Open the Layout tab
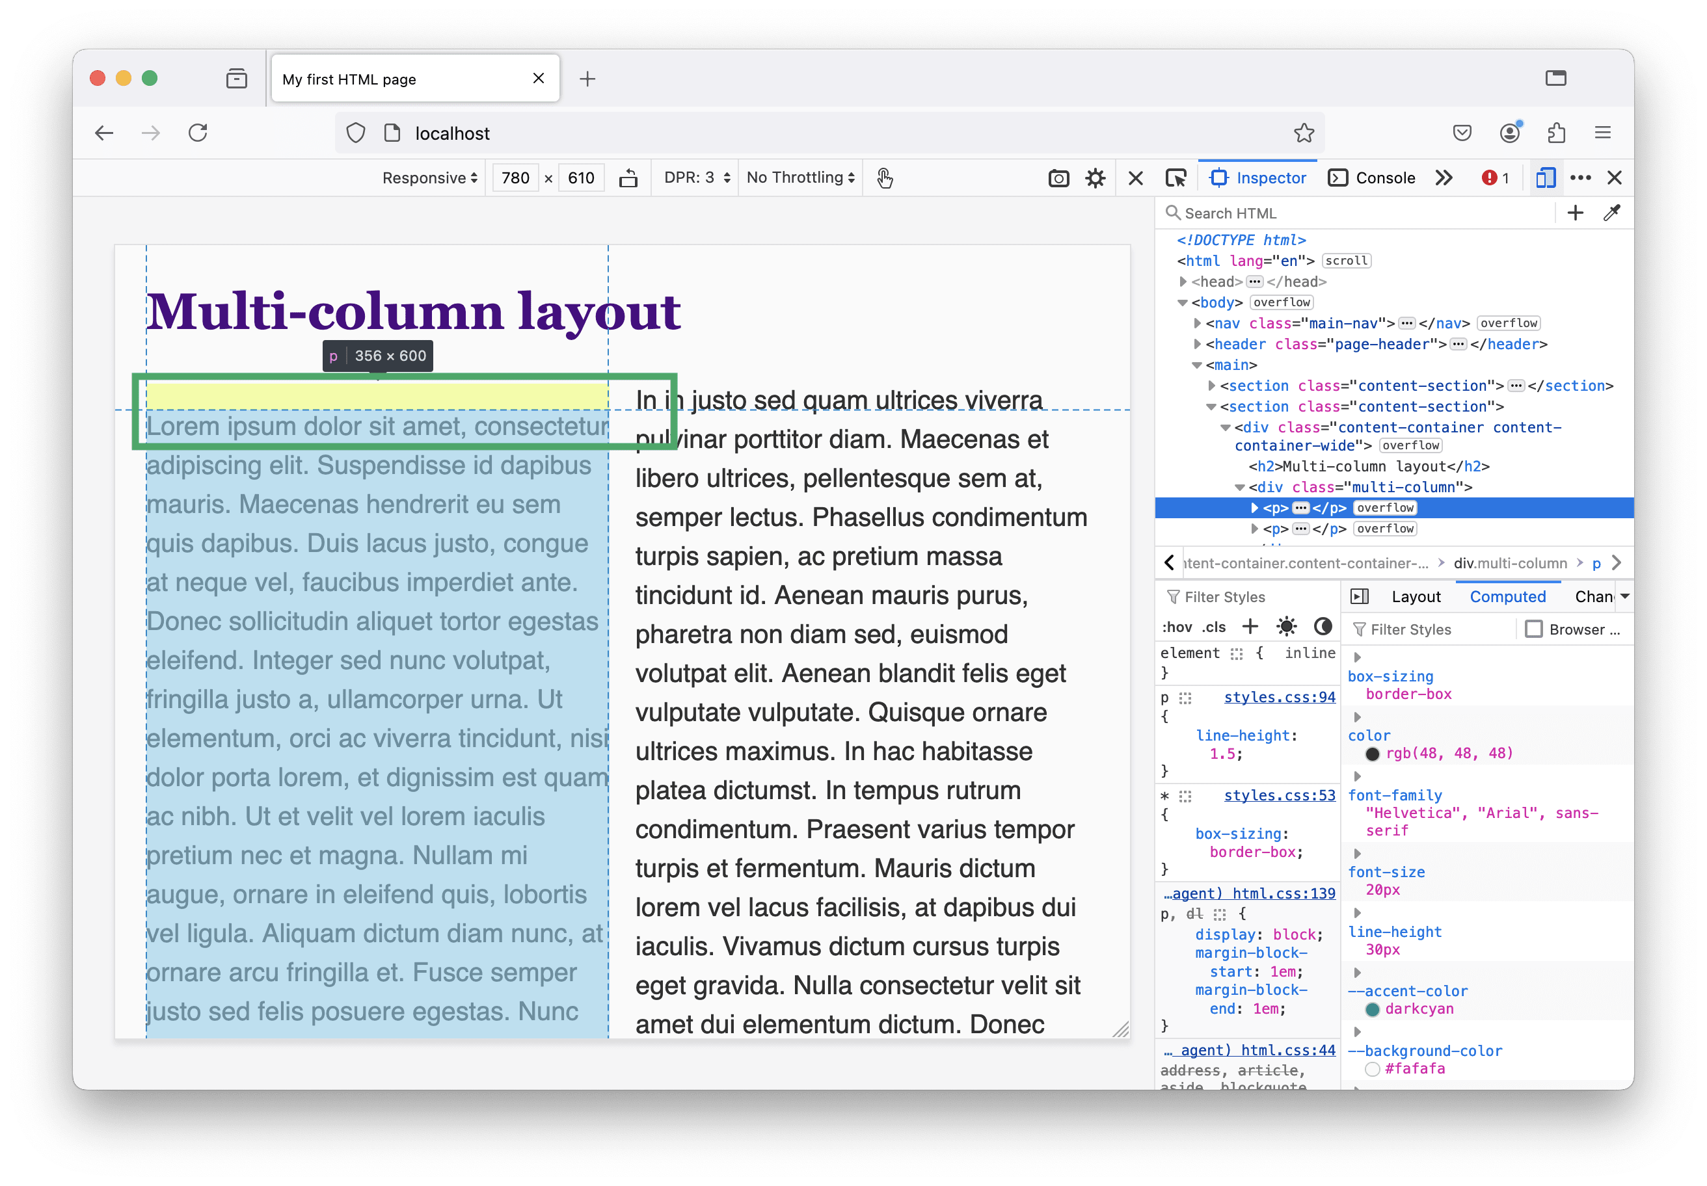Screen dimensions: 1707x1186 (x=1416, y=597)
